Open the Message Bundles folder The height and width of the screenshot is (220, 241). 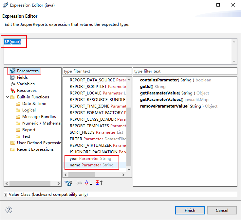point(39,117)
